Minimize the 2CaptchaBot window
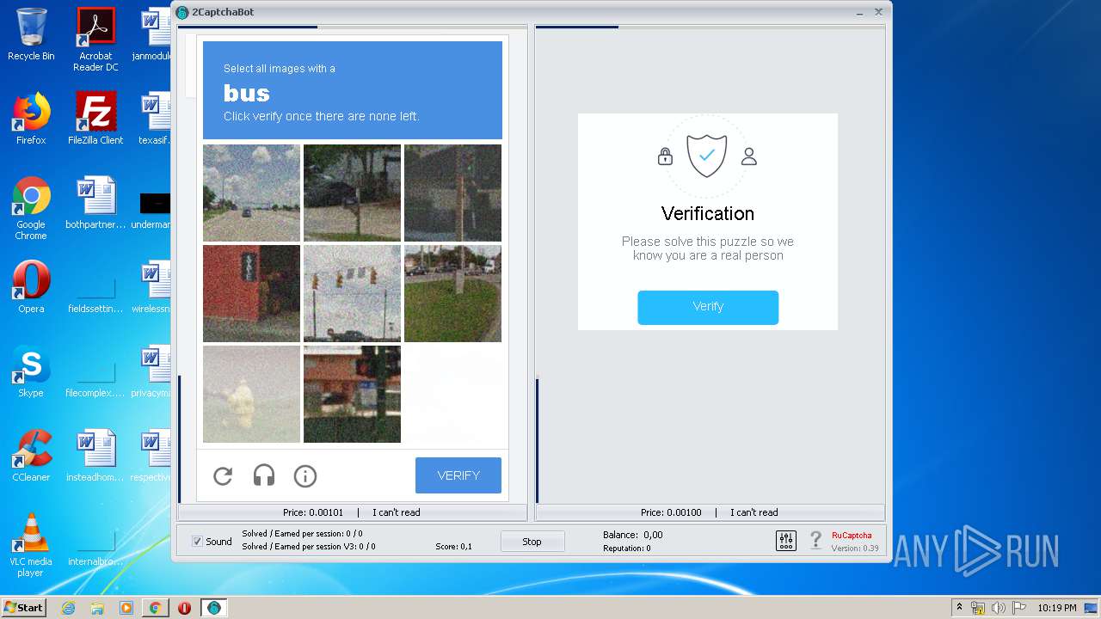Viewport: 1101px width, 619px height. click(860, 12)
